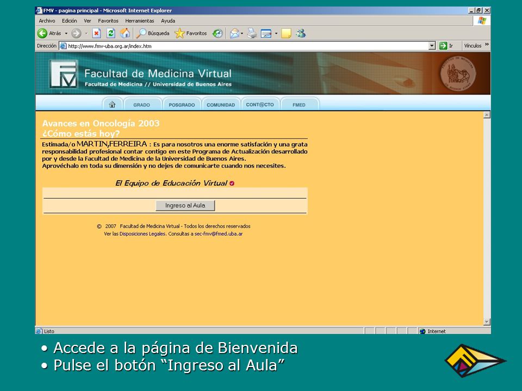
Task: Open the history icon in toolbar
Action: 217,33
